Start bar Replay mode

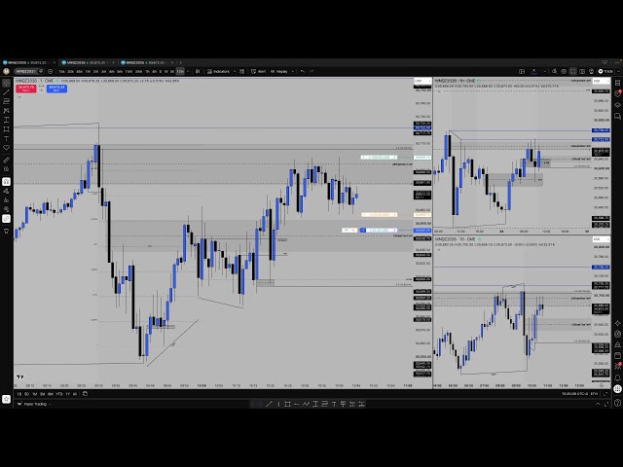pos(279,71)
